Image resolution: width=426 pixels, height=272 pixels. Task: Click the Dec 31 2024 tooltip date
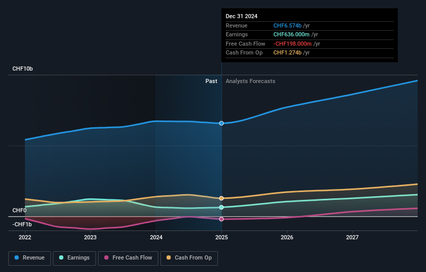click(x=241, y=16)
